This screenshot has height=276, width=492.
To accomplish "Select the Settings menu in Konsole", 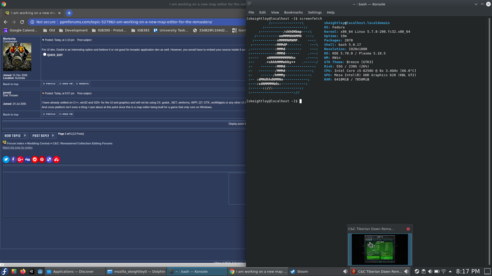I will click(x=315, y=12).
